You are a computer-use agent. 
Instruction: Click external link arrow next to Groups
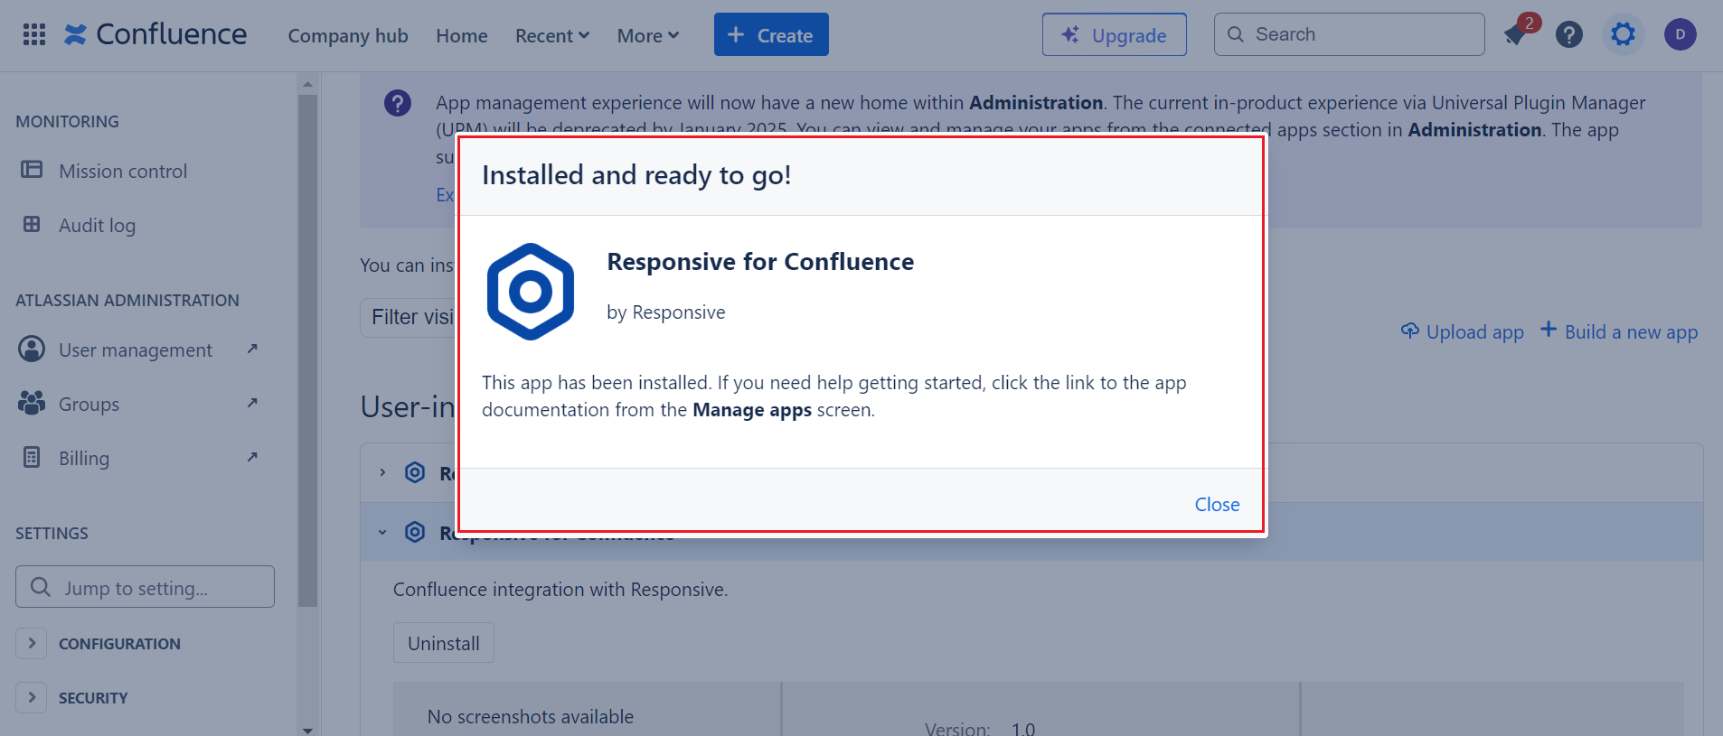(x=252, y=403)
